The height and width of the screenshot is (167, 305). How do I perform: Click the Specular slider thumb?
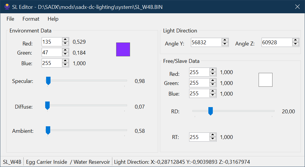48,81
